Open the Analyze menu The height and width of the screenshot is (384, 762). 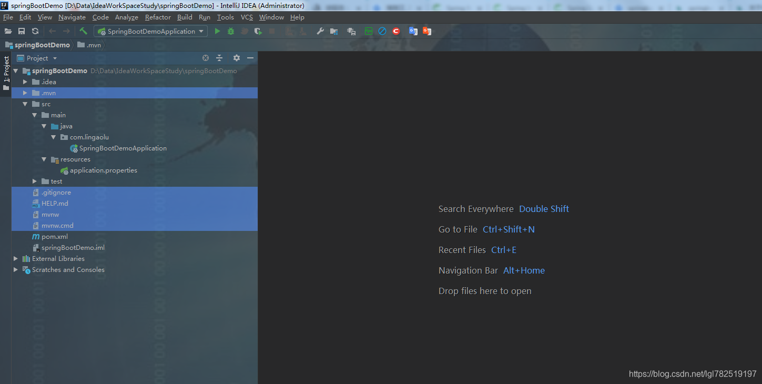[127, 17]
